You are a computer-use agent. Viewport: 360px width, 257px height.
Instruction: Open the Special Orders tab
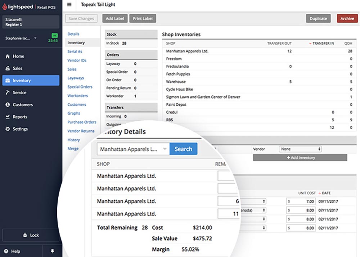tap(80, 87)
